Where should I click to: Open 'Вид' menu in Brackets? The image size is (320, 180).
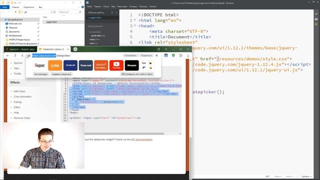pyautogui.click(x=113, y=6)
